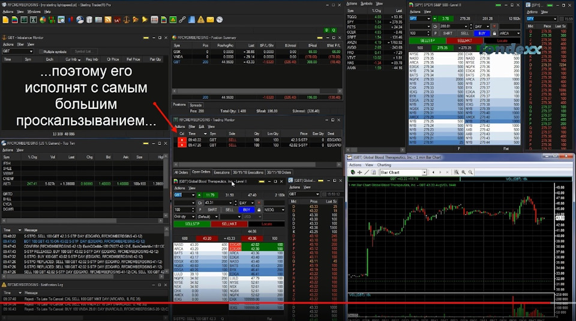576x321 pixels.
Task: Click the plain yellow warning triangle toolbar icon
Action: (201, 20)
